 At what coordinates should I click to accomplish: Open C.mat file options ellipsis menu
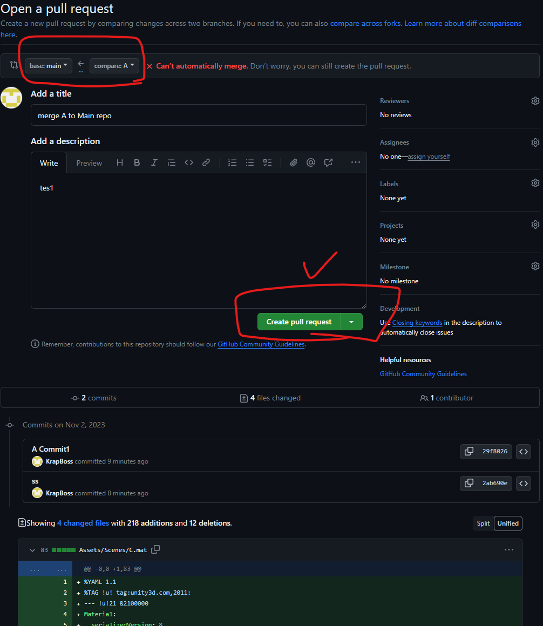point(508,550)
